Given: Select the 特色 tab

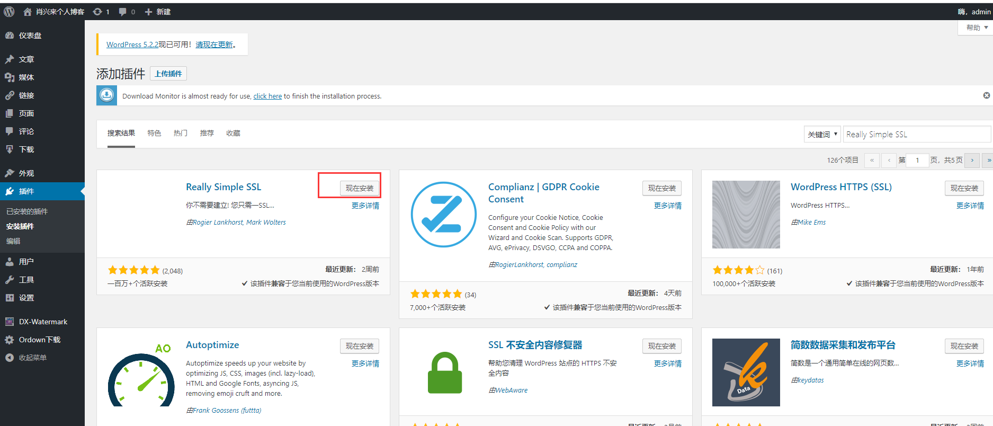Looking at the screenshot, I should tap(154, 133).
